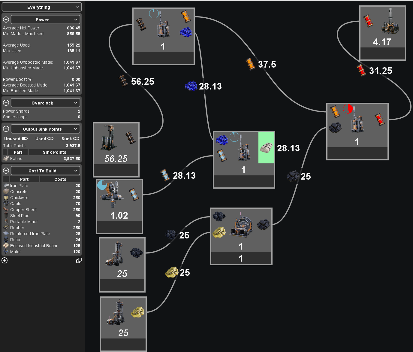The image size is (413, 352).
Task: Collapse the Power panel with its minus button
Action: click(6, 20)
